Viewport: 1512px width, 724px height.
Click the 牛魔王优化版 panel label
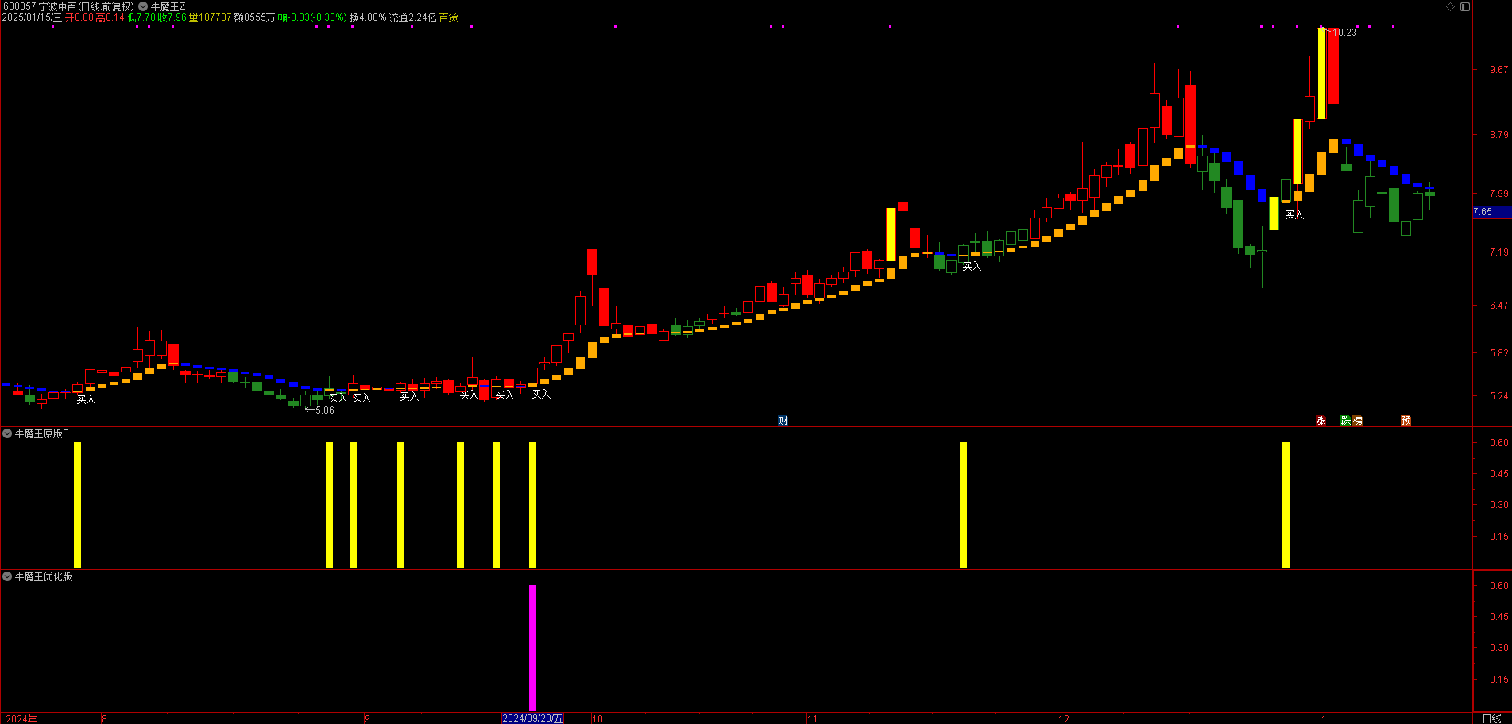click(x=44, y=576)
